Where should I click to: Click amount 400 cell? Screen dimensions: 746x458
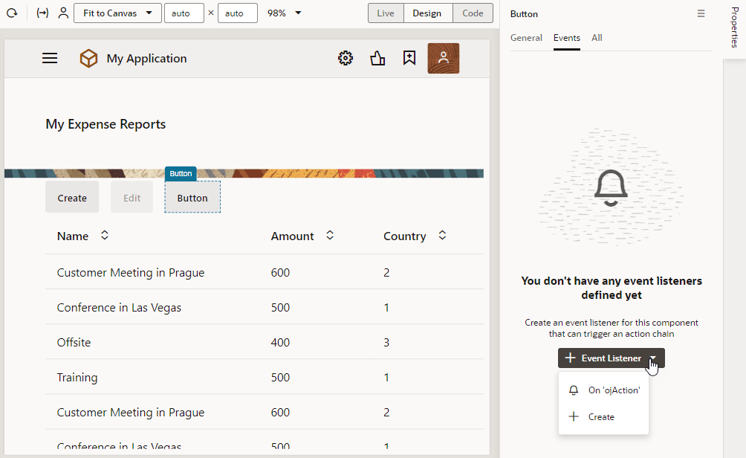pos(280,342)
